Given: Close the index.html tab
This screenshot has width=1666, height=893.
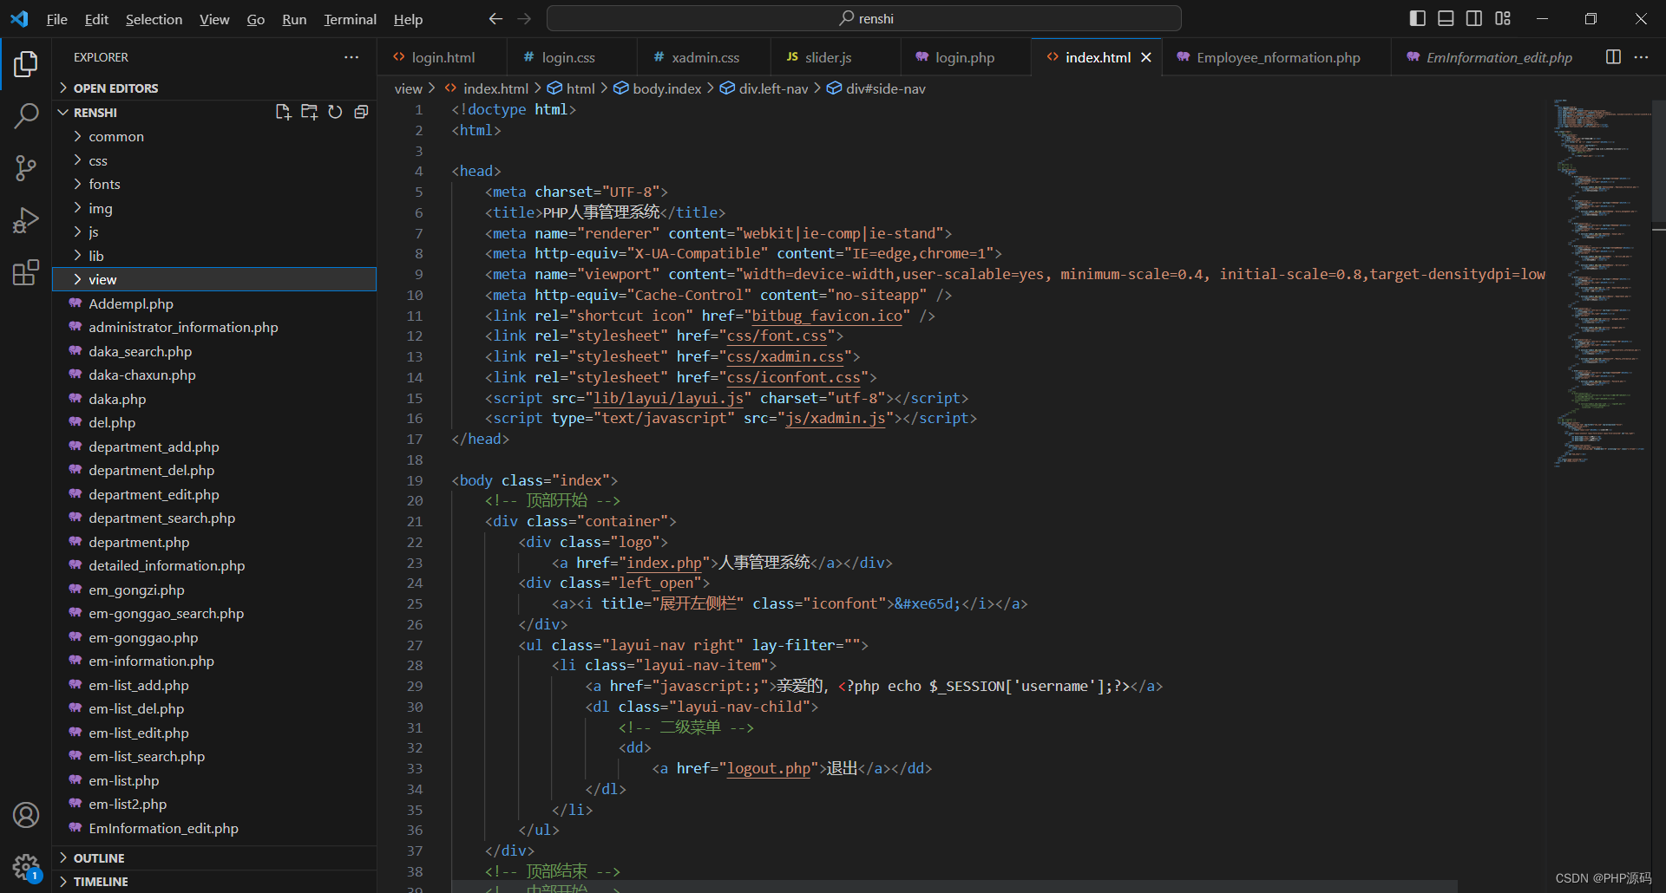Looking at the screenshot, I should coord(1146,57).
